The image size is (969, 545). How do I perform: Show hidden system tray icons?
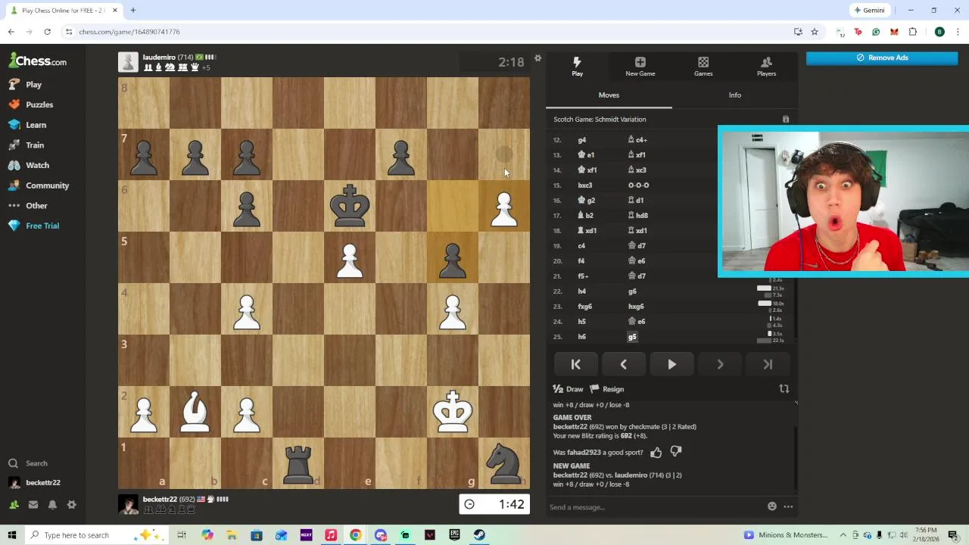click(x=843, y=535)
